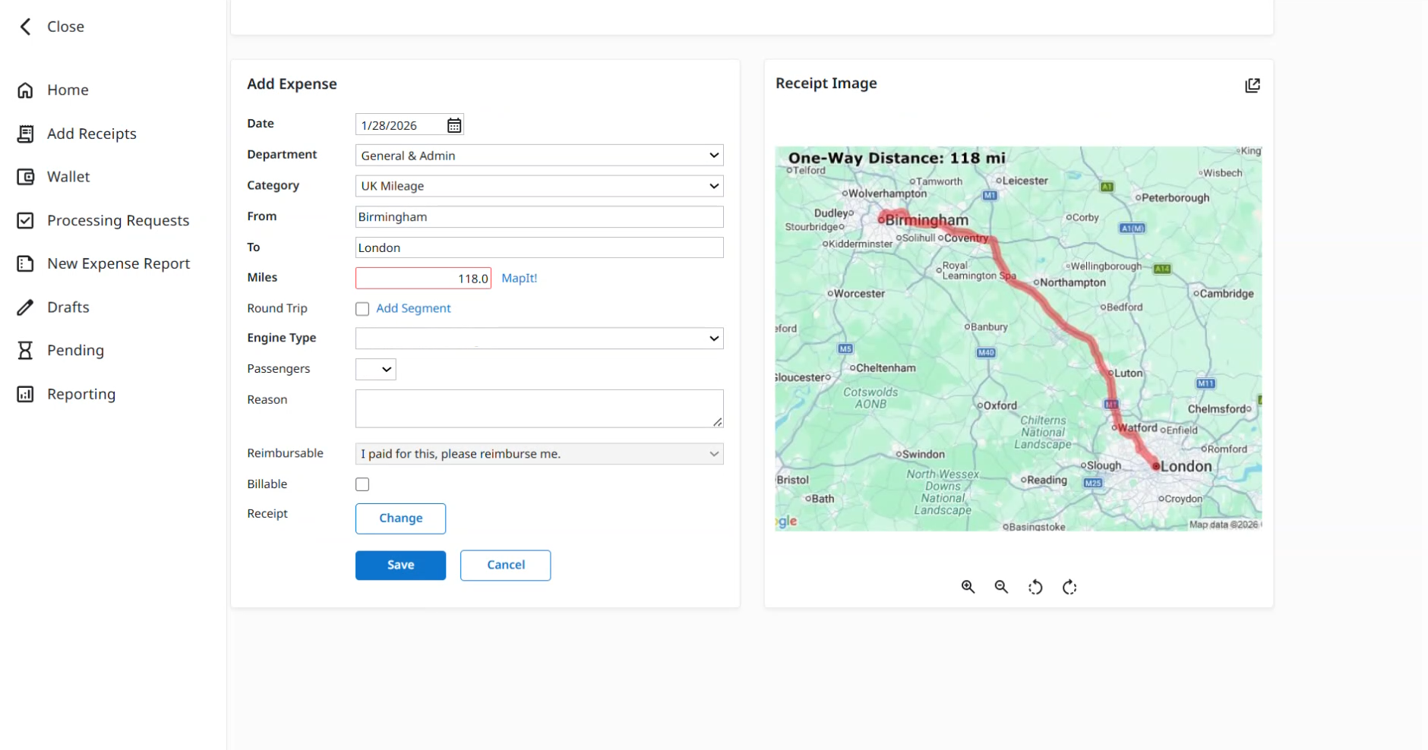Go to the Reporting section
The image size is (1428, 750).
click(x=81, y=394)
